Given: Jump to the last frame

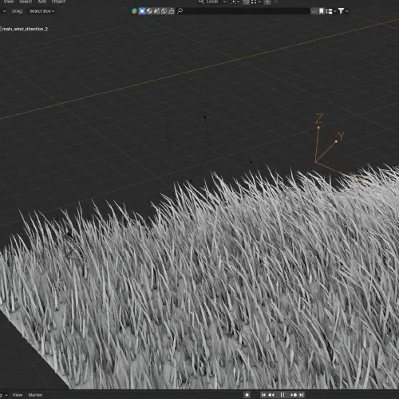Looking at the screenshot, I should 302,395.
